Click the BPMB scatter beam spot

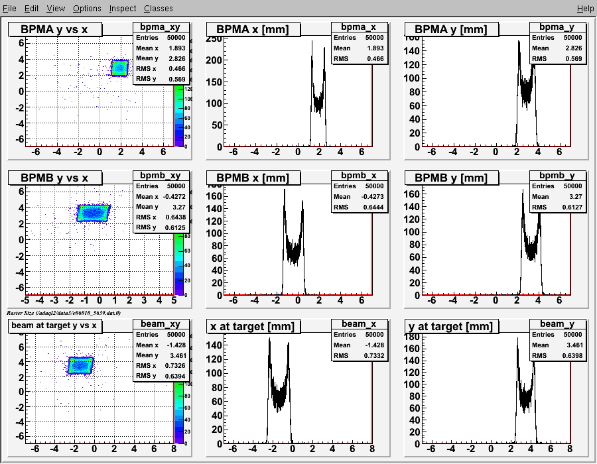[93, 213]
